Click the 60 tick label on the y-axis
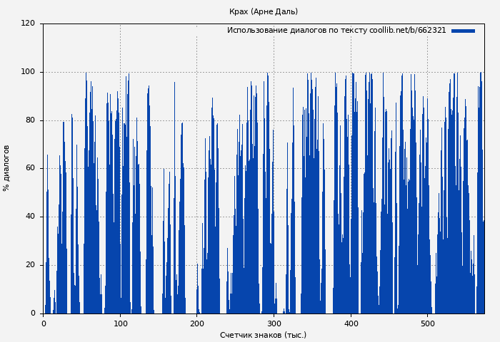 30,169
